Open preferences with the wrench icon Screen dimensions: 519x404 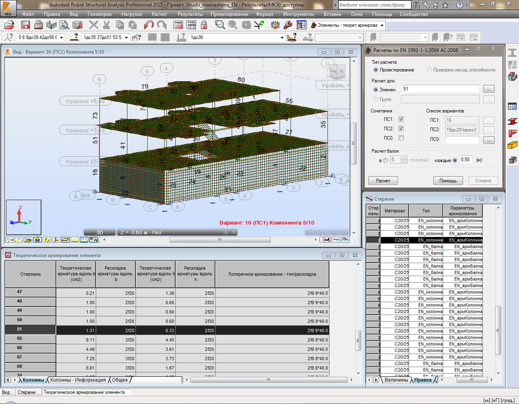[287, 24]
